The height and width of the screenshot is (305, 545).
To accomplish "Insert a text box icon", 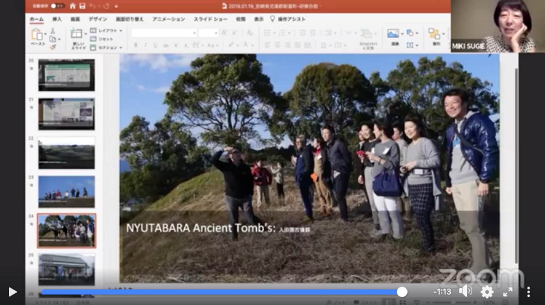I will click(x=410, y=45).
